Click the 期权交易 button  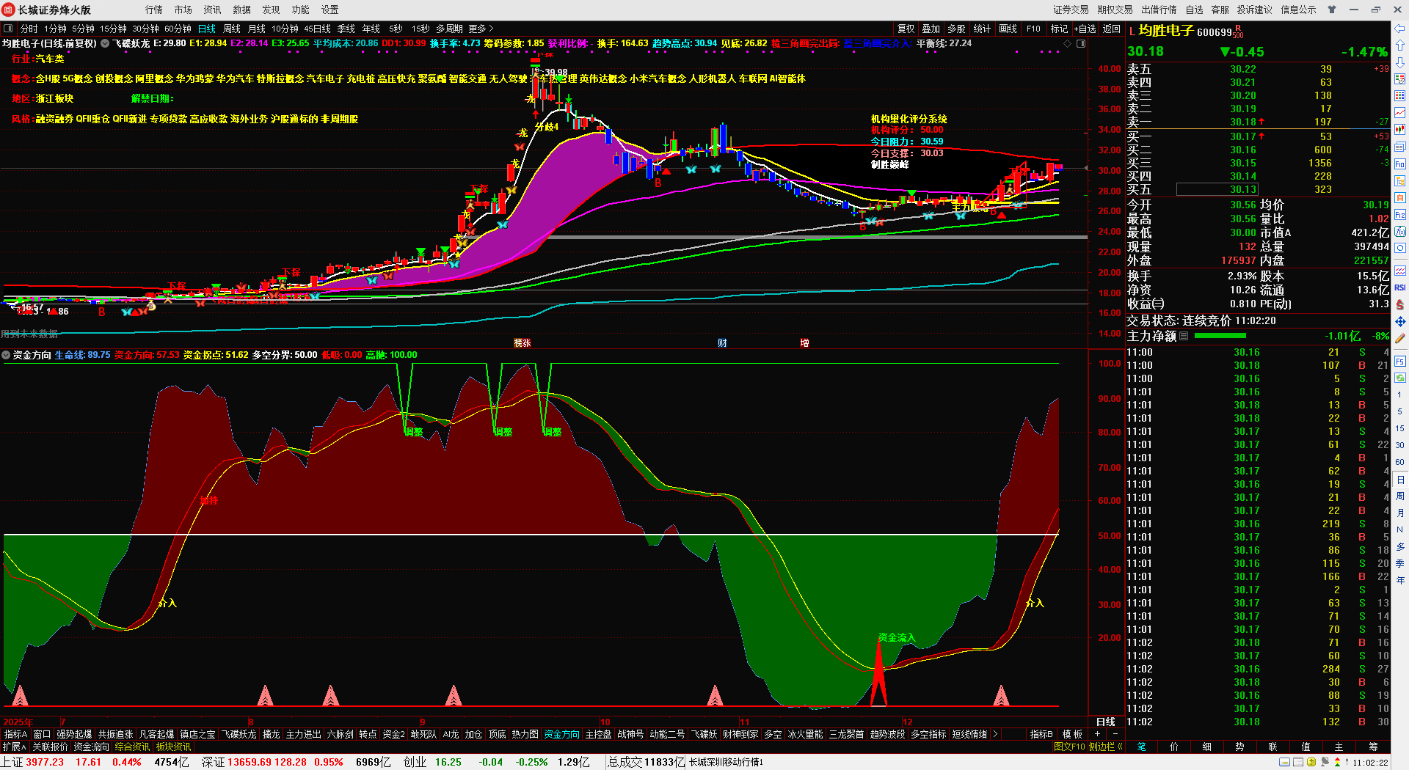pos(1115,10)
